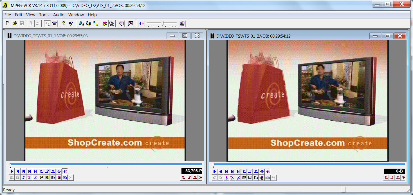
Task: Click the Ready status bar text
Action: [9, 190]
